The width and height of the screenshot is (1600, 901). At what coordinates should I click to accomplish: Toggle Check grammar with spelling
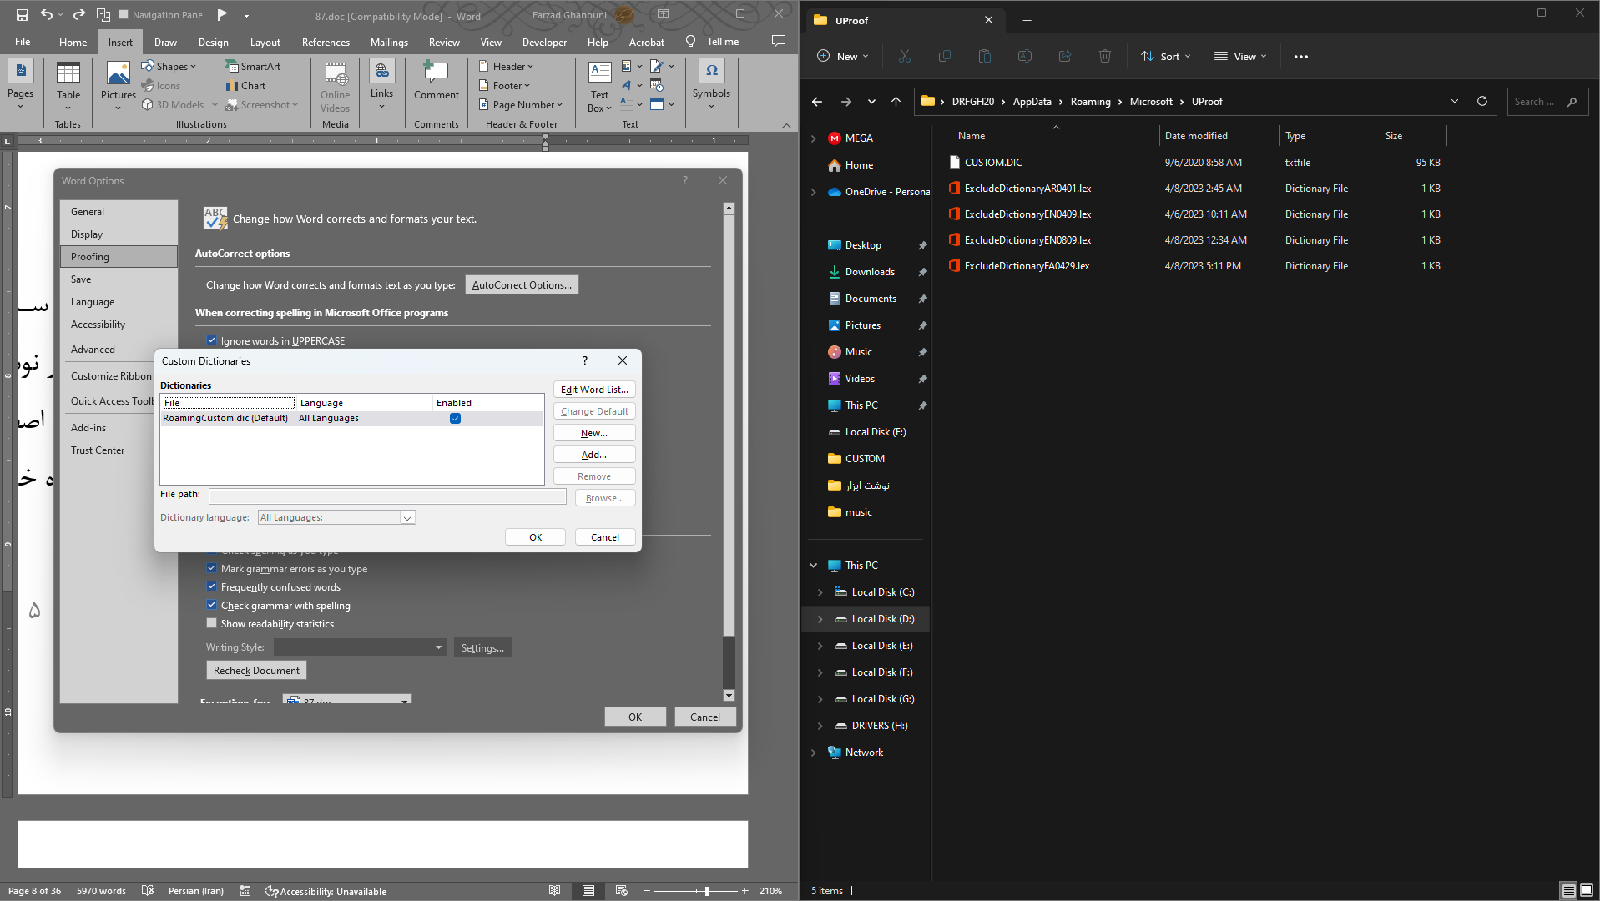click(211, 605)
